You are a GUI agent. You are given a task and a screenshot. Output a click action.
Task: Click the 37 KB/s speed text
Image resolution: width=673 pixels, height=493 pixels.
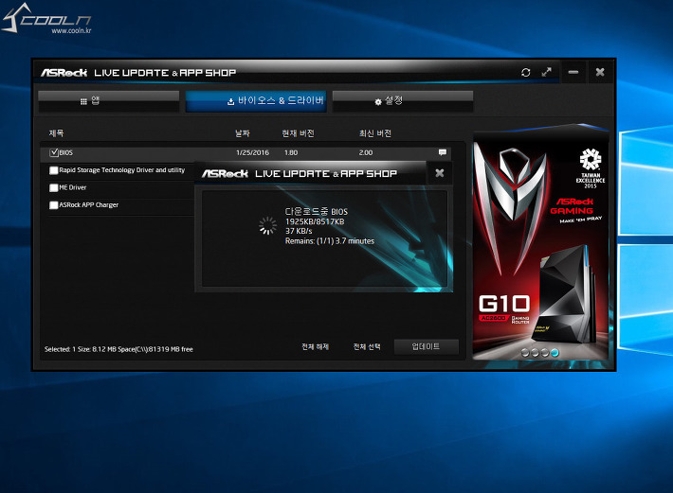point(299,231)
